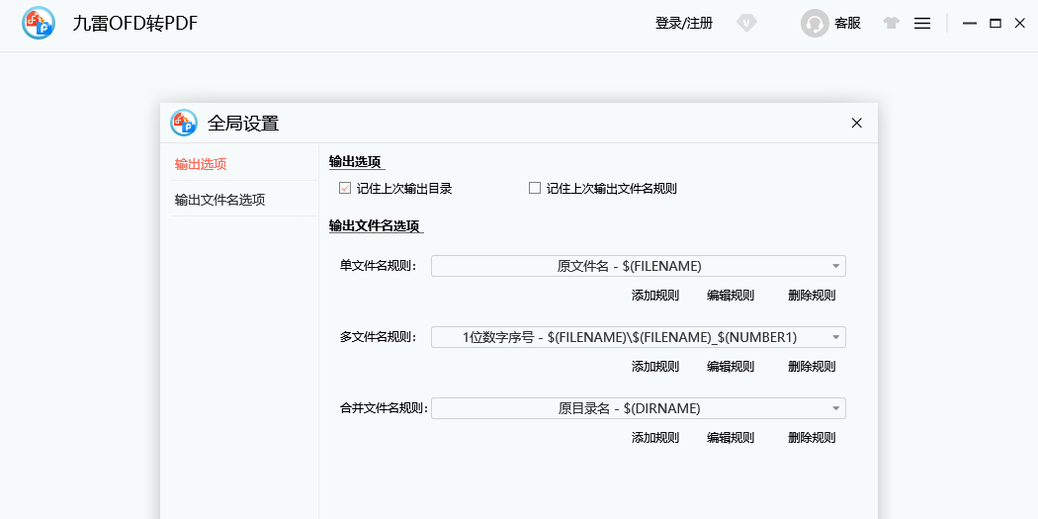Click 添加规则 under single-file rule
The image size is (1038, 519).
pos(655,296)
